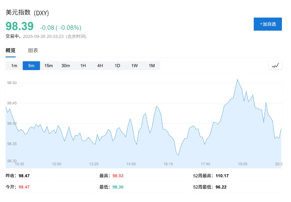Click the +加自选 button
The image size is (291, 202).
pos(268,24)
